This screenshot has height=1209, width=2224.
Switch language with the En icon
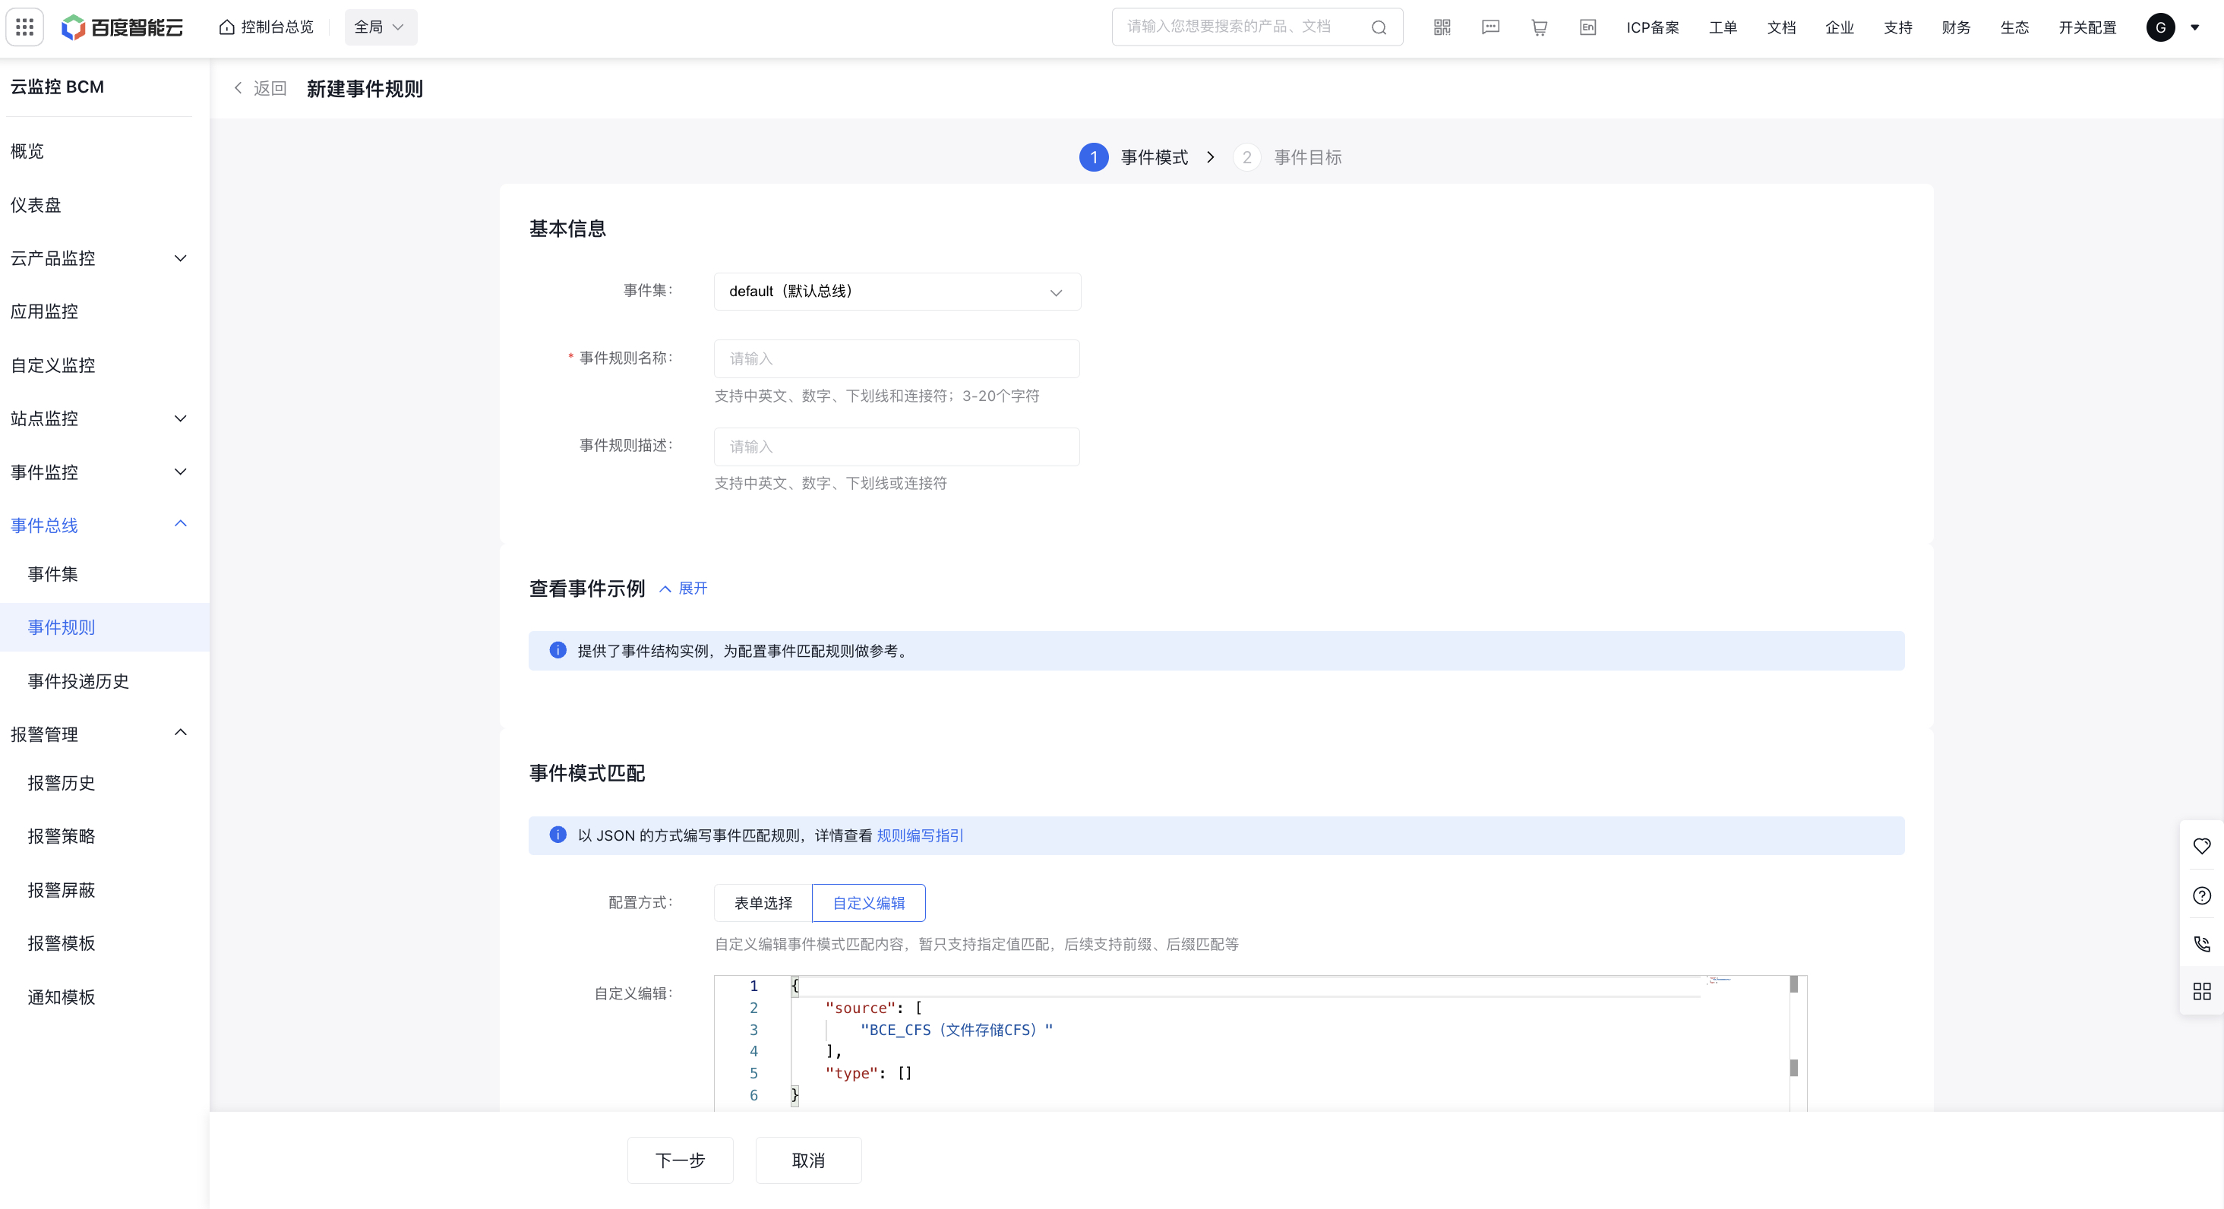(1587, 27)
